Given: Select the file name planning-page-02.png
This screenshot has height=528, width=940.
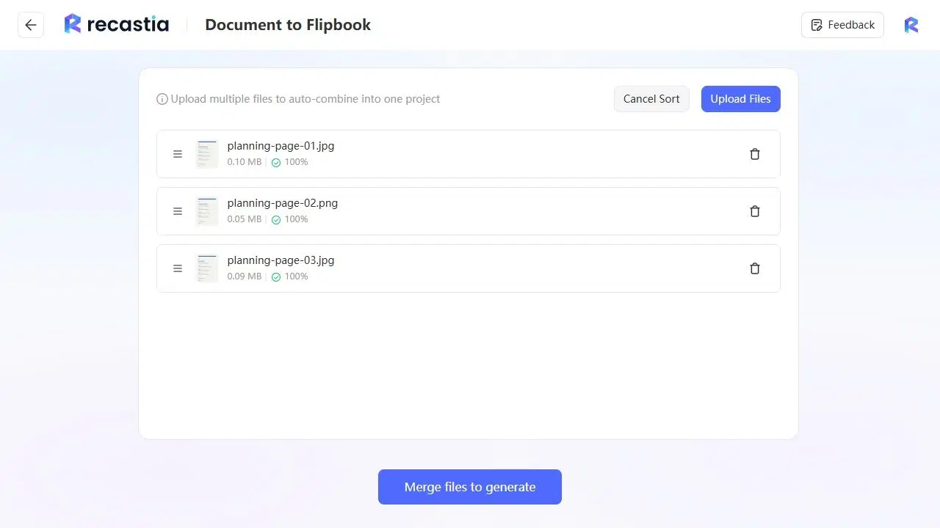Looking at the screenshot, I should pyautogui.click(x=283, y=203).
